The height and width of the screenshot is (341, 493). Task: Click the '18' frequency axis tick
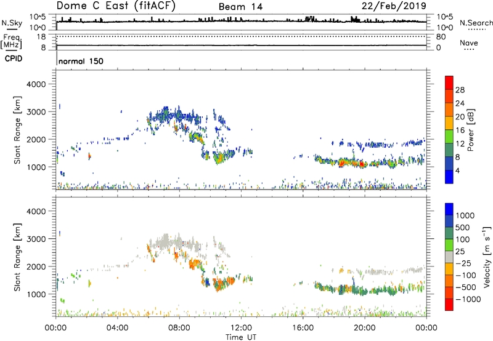click(x=41, y=37)
